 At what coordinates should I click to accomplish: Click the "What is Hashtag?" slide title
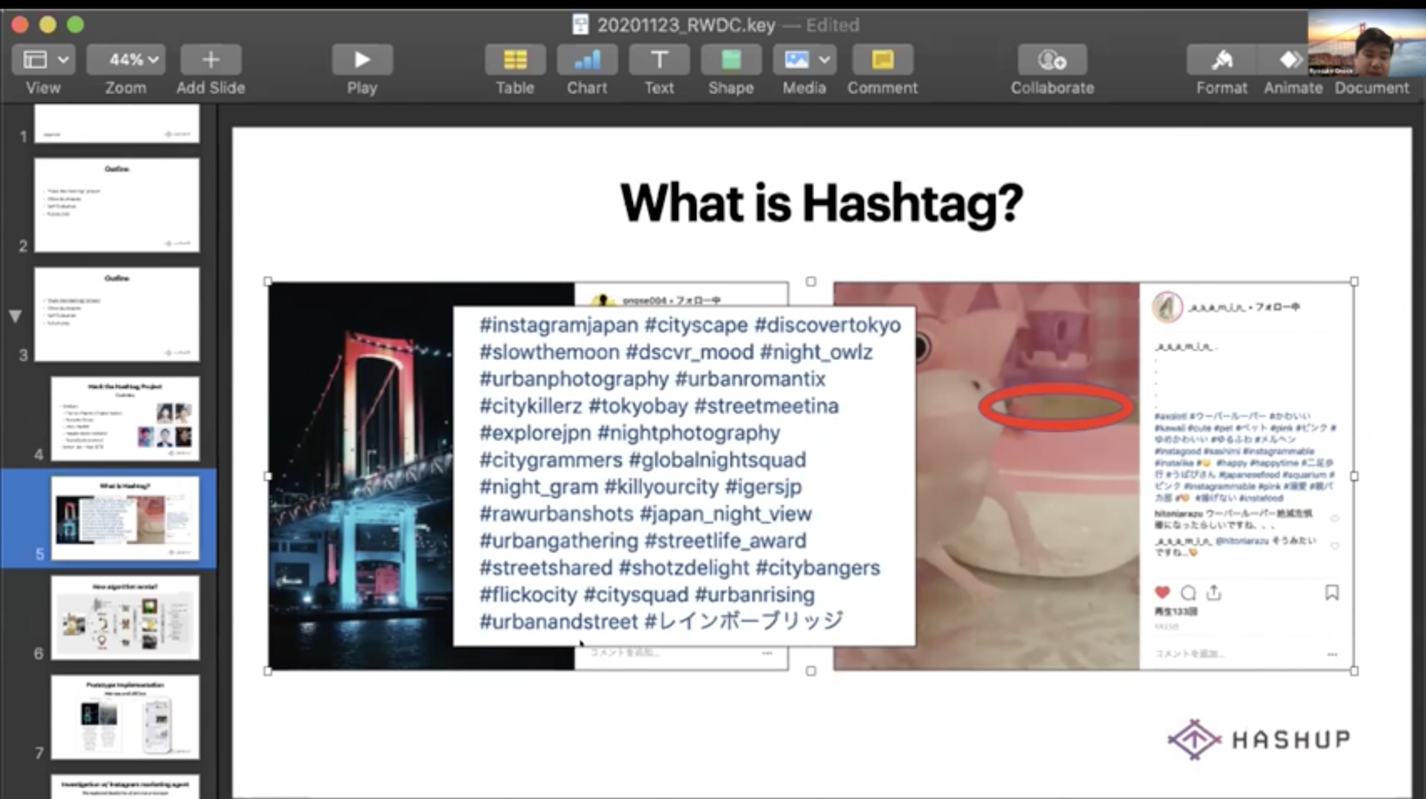(821, 203)
